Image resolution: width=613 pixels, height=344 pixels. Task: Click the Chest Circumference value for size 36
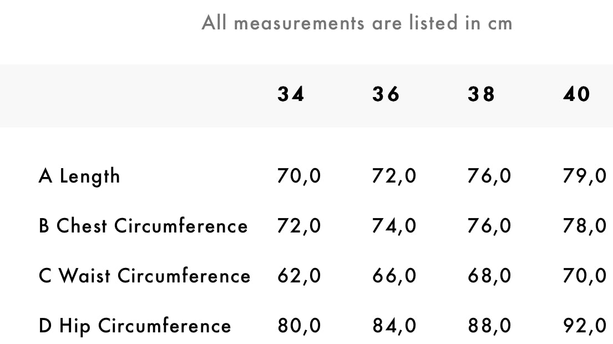[394, 226]
